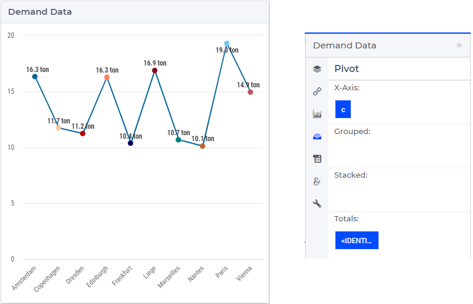This screenshot has height=304, width=473.
Task: Select the Liege 16.9 ton data point
Action: pyautogui.click(x=155, y=71)
